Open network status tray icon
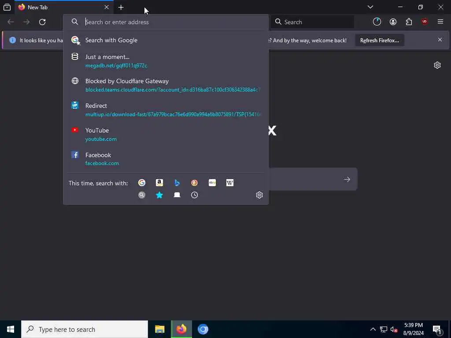The width and height of the screenshot is (451, 338). point(384,329)
